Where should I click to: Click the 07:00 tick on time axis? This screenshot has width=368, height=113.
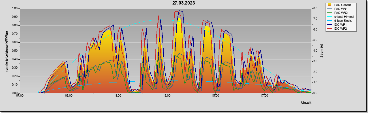click(20, 95)
